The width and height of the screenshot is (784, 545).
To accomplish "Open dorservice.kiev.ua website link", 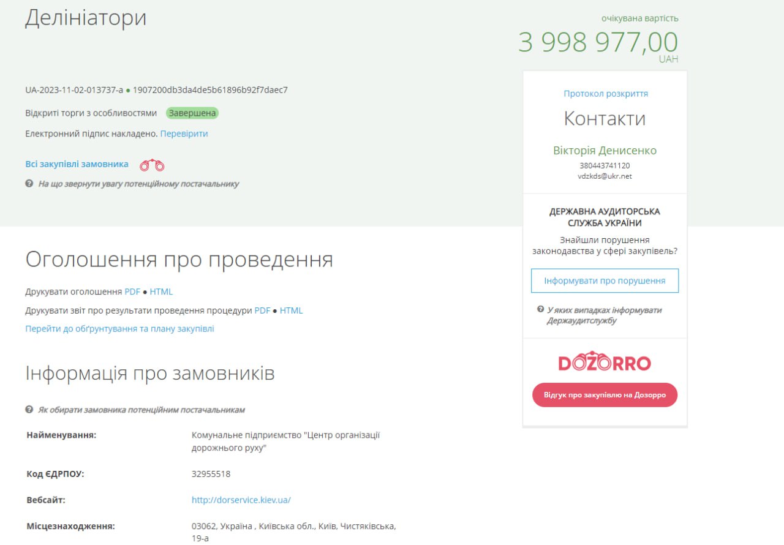I will click(x=241, y=500).
